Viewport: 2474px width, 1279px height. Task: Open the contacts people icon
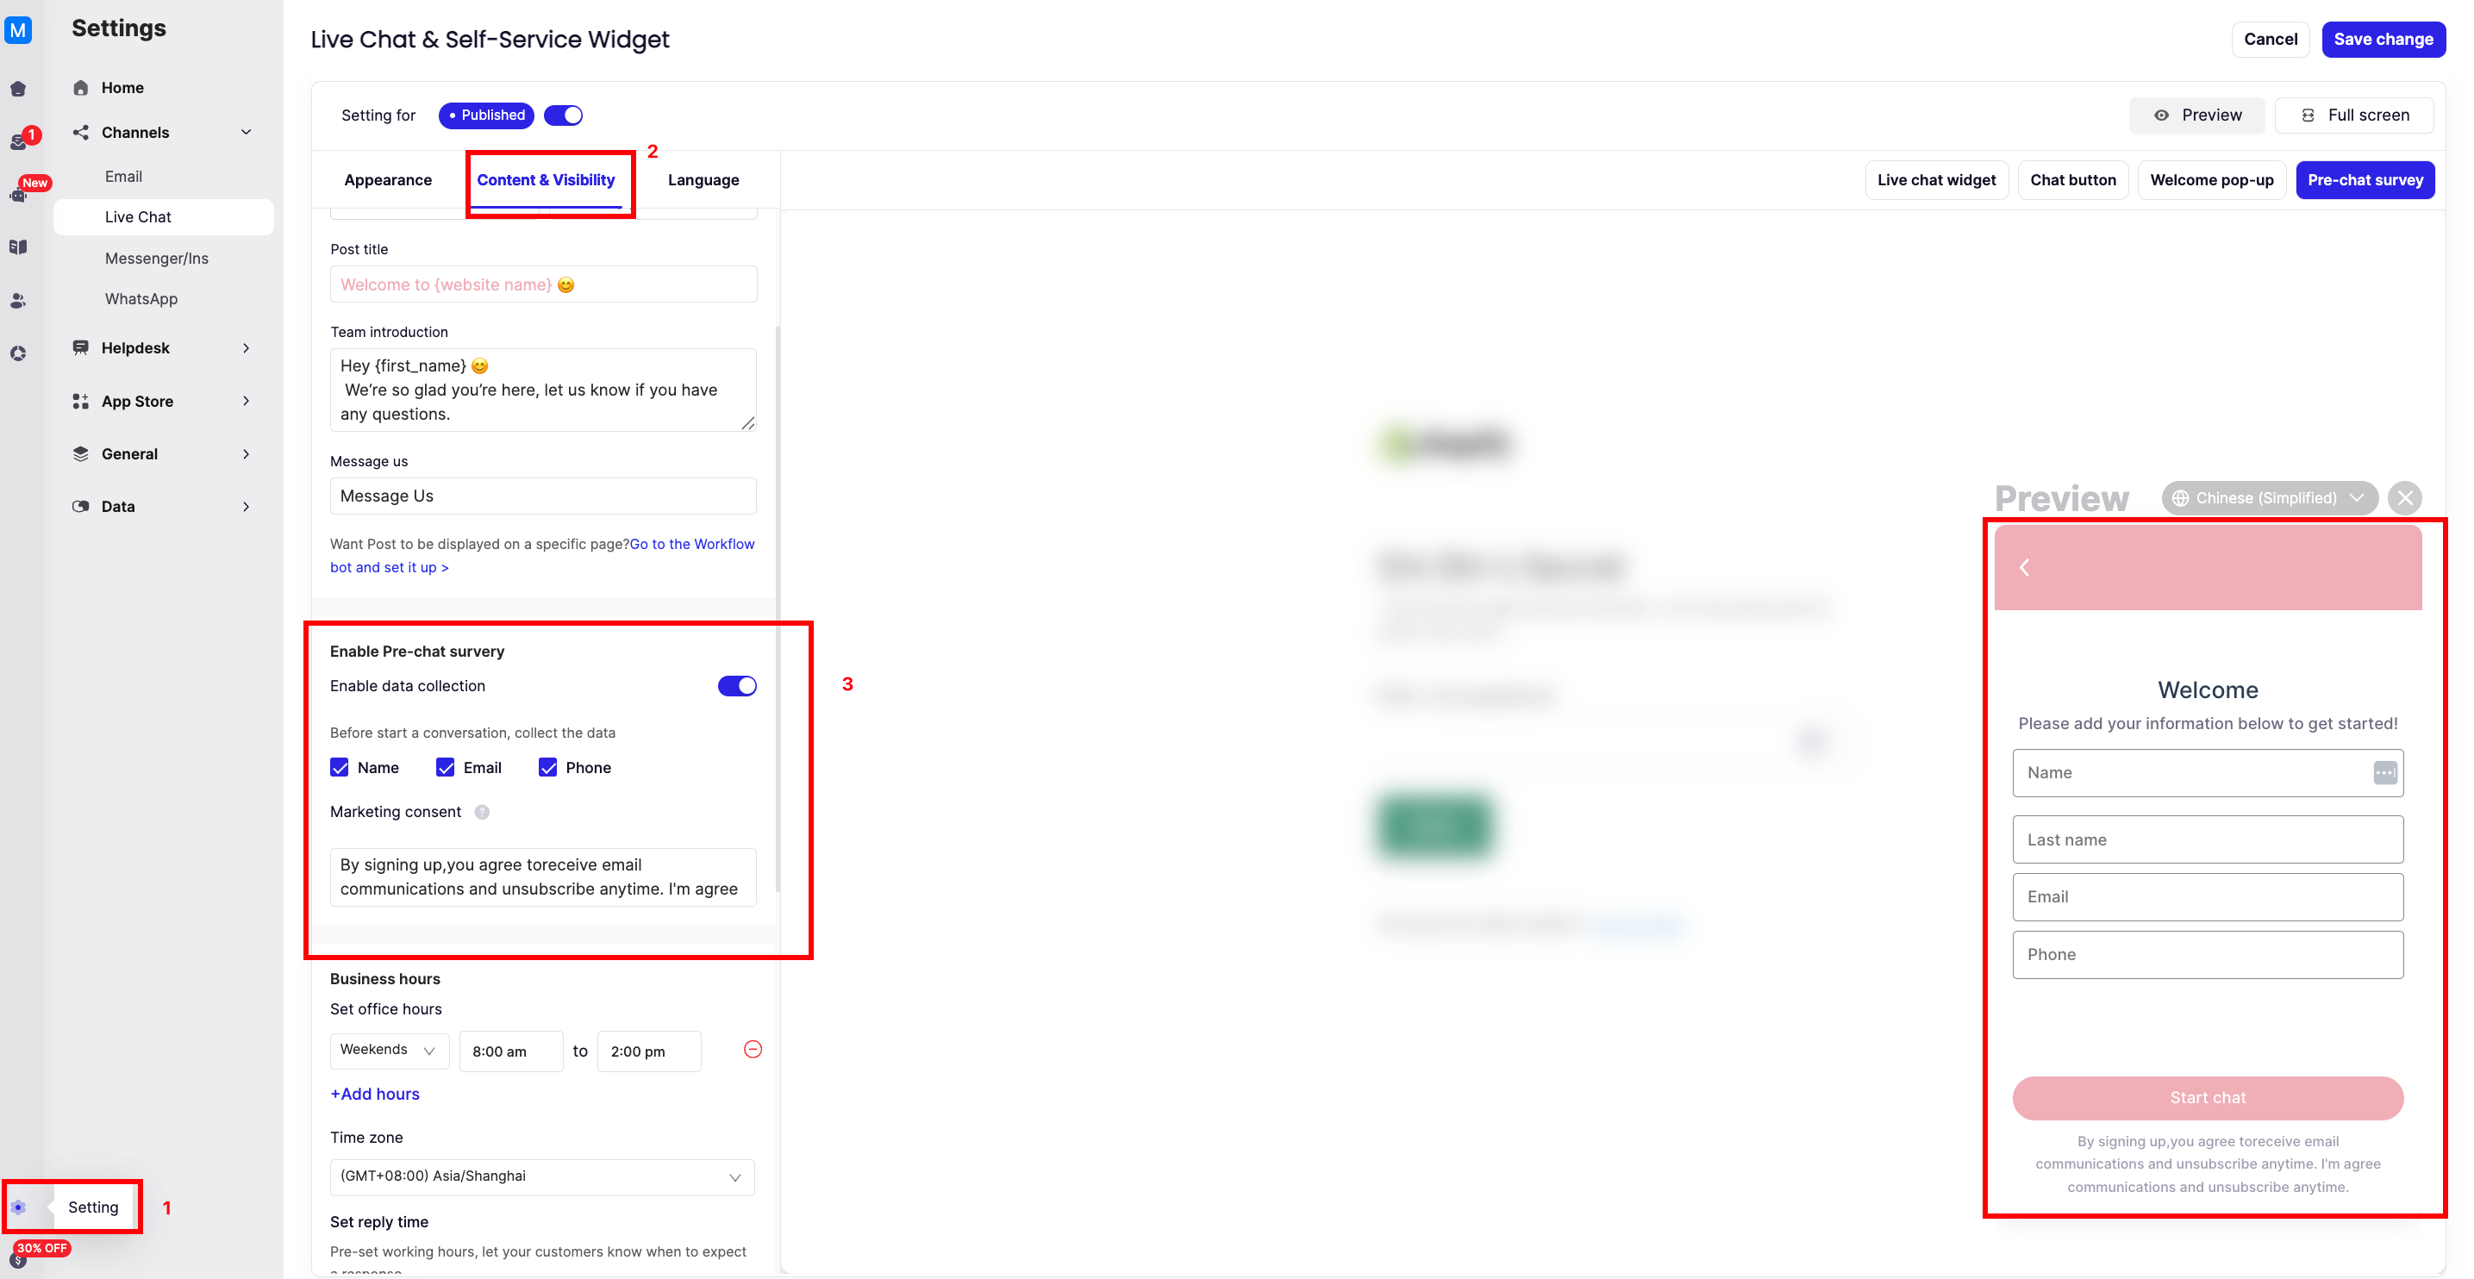pos(18,301)
